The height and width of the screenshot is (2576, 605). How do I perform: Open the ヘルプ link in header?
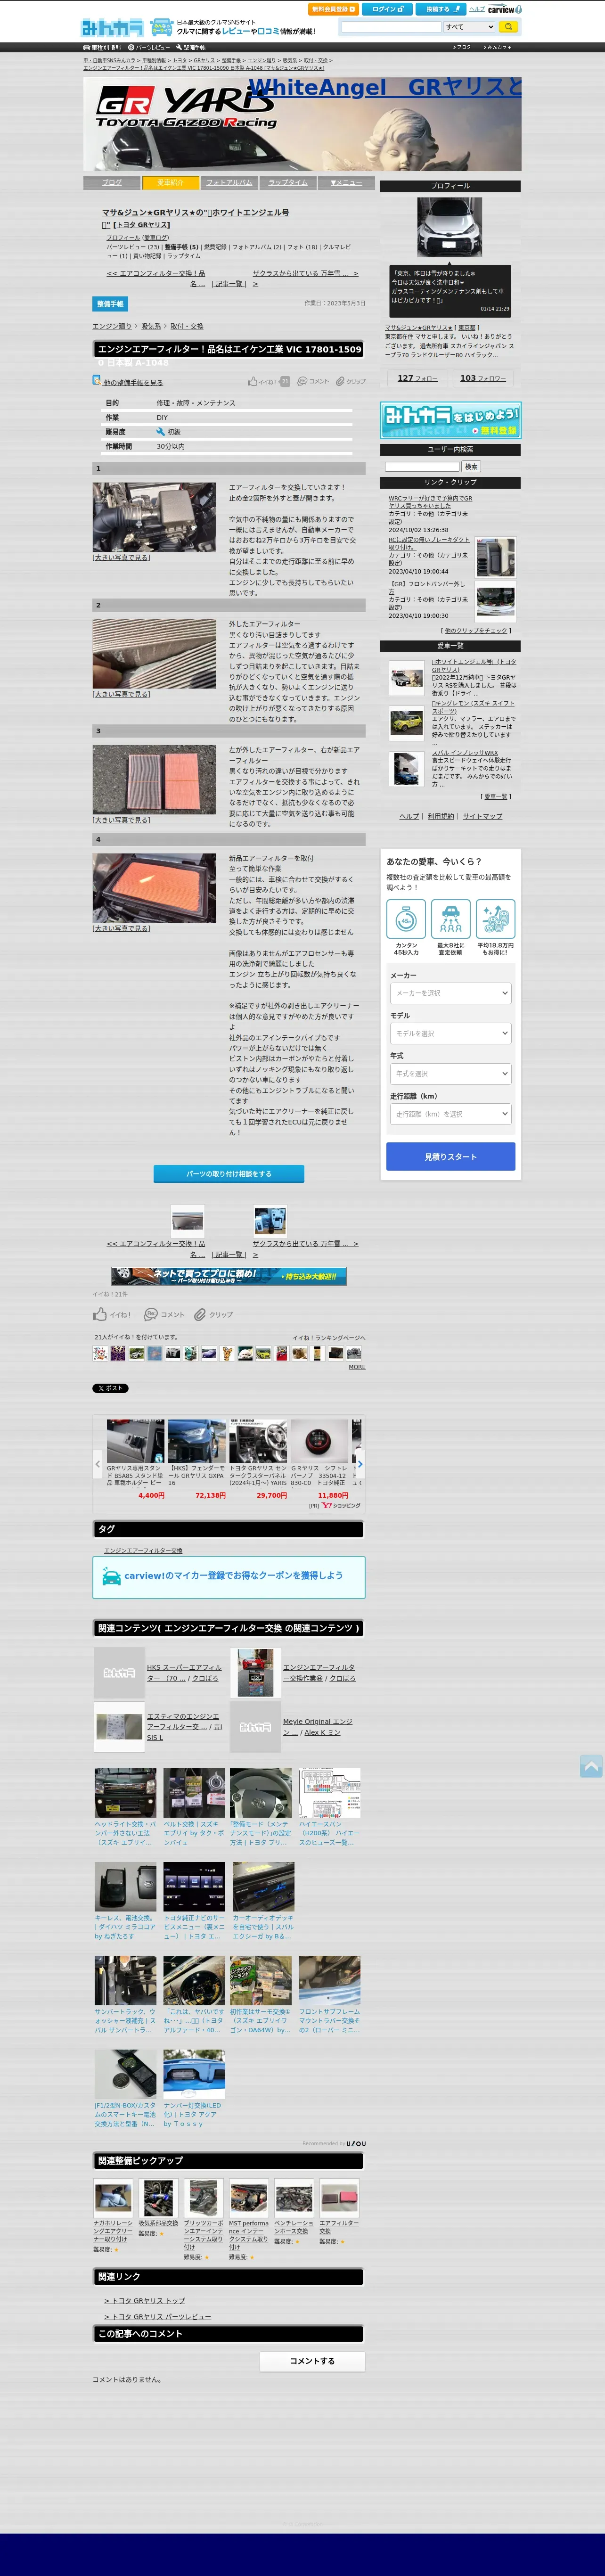click(476, 9)
